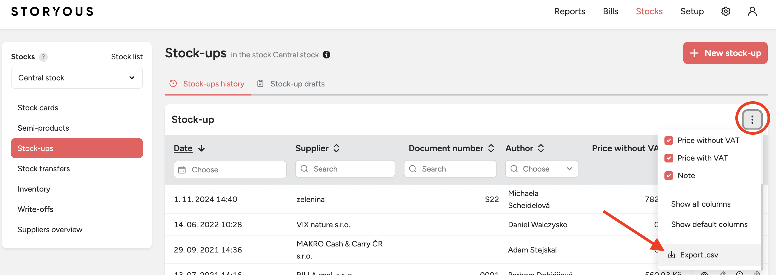The image size is (776, 275).
Task: Open the Date Choose picker
Action: (229, 170)
